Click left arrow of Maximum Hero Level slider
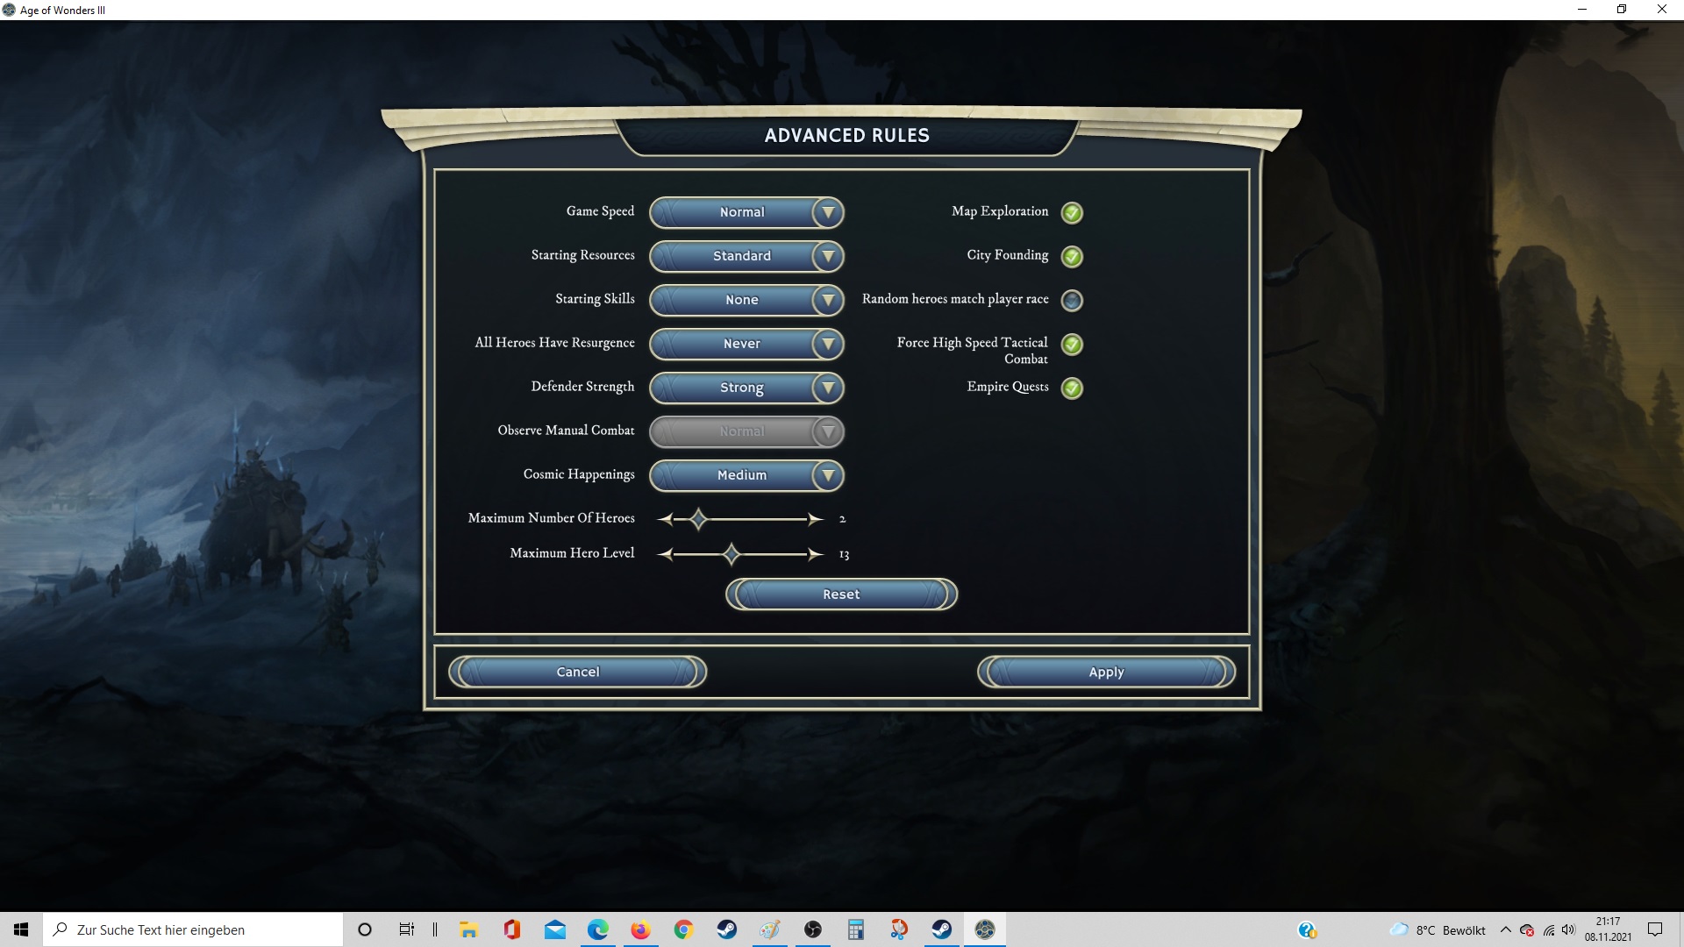 coord(666,554)
